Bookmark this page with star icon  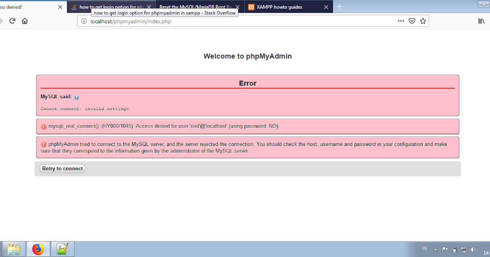pos(423,21)
